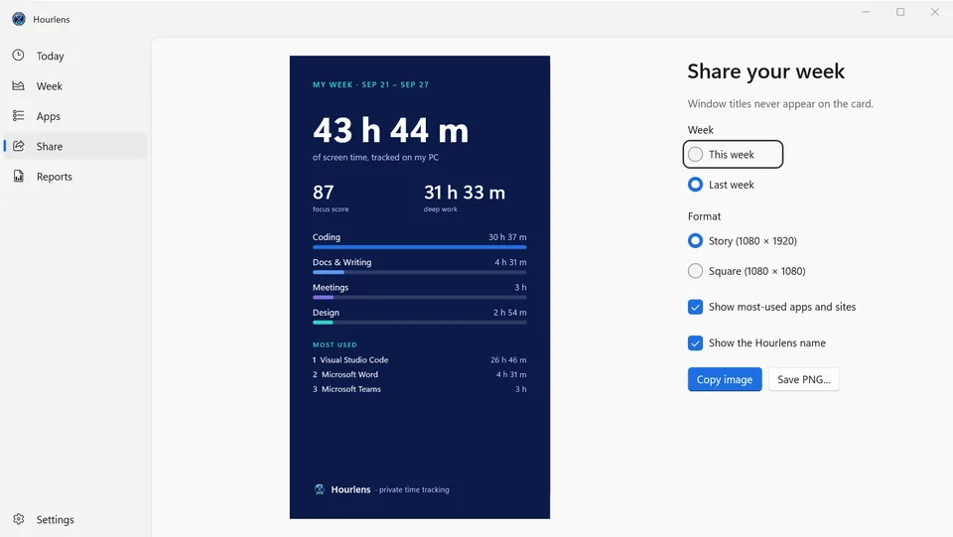Click the 26 h 46 m duration
This screenshot has height=537, width=953.
pyautogui.click(x=508, y=359)
